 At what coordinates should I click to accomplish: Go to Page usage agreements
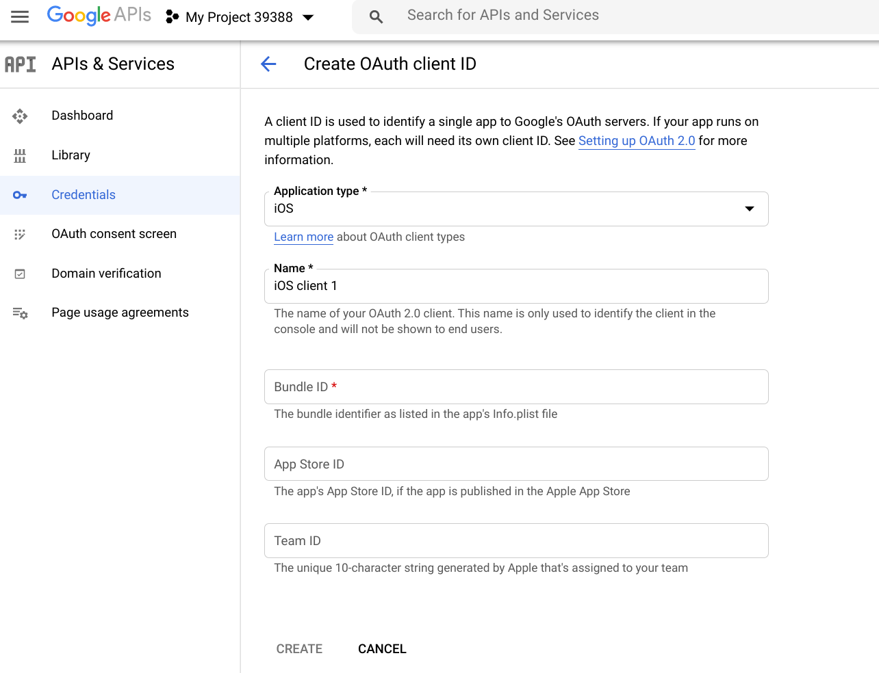(x=120, y=313)
